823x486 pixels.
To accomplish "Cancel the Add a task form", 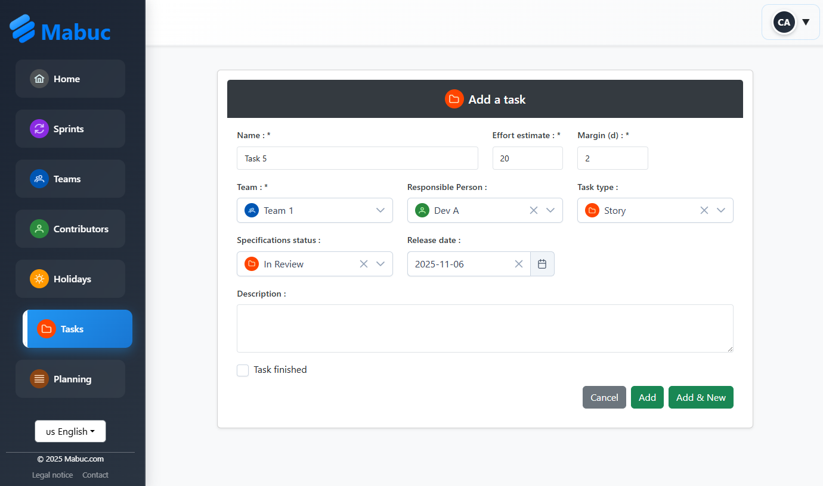I will coord(604,397).
